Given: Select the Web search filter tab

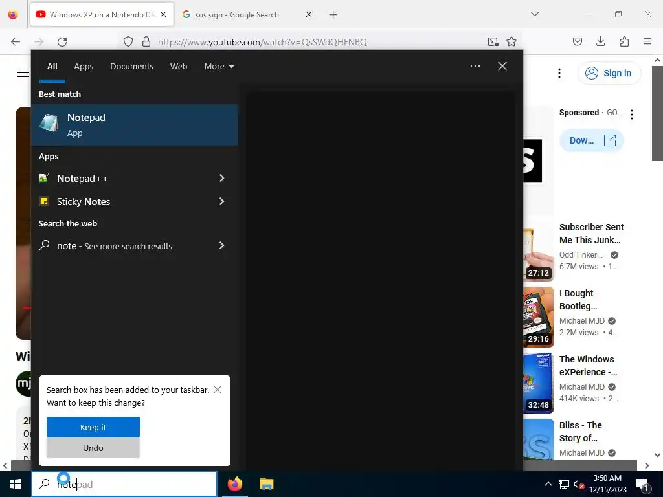Looking at the screenshot, I should (179, 67).
